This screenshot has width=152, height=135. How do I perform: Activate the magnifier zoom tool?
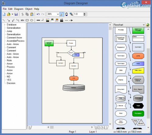point(62,14)
